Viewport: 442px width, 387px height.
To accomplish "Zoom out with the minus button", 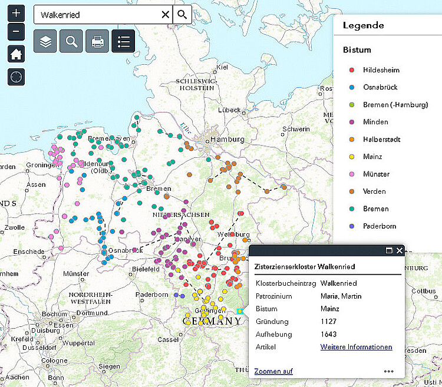I will click(x=16, y=32).
